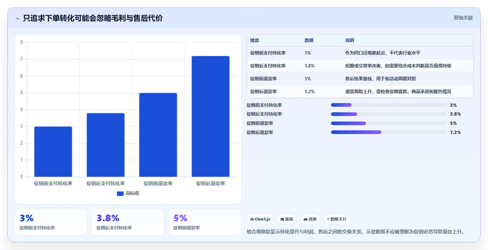
Task: Click the 3% value in table
Action: click(308, 53)
